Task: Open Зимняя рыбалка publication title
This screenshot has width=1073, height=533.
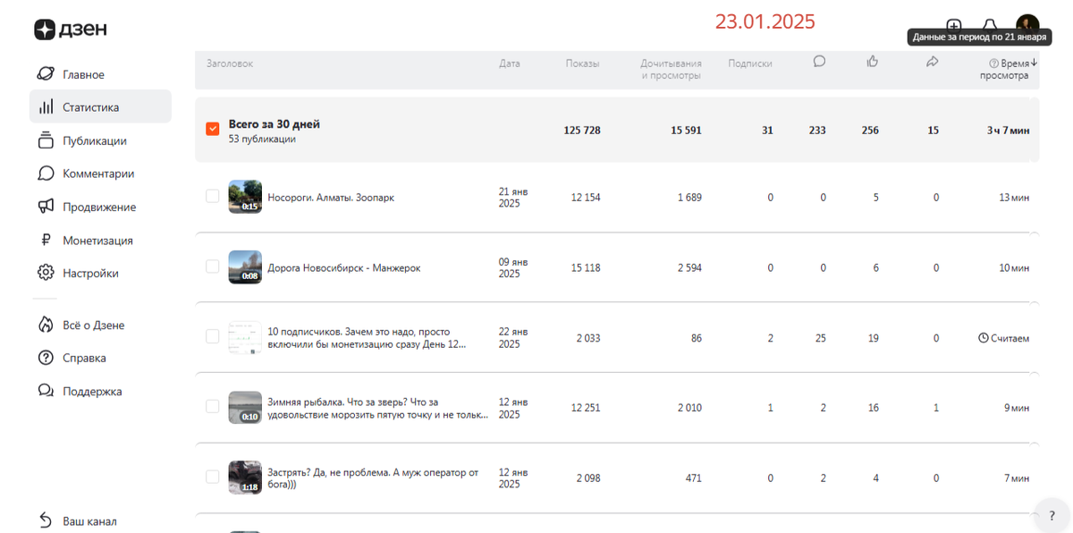Action: pyautogui.click(x=378, y=408)
